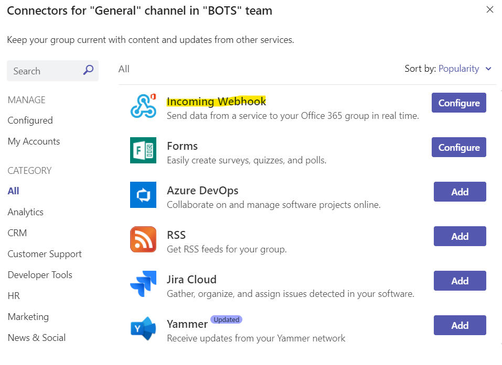This screenshot has width=502, height=365.
Task: Select the Developer Tools category
Action: (40, 274)
